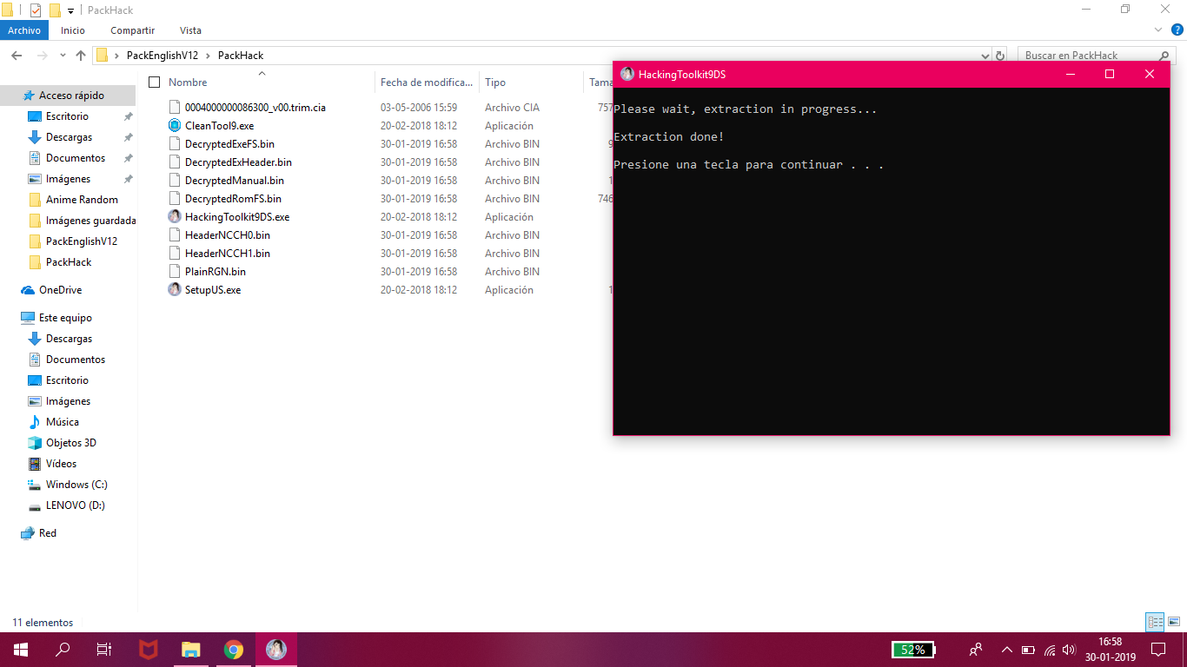This screenshot has height=667, width=1187.
Task: Click the Objetos 3D cube icon
Action: (x=35, y=443)
